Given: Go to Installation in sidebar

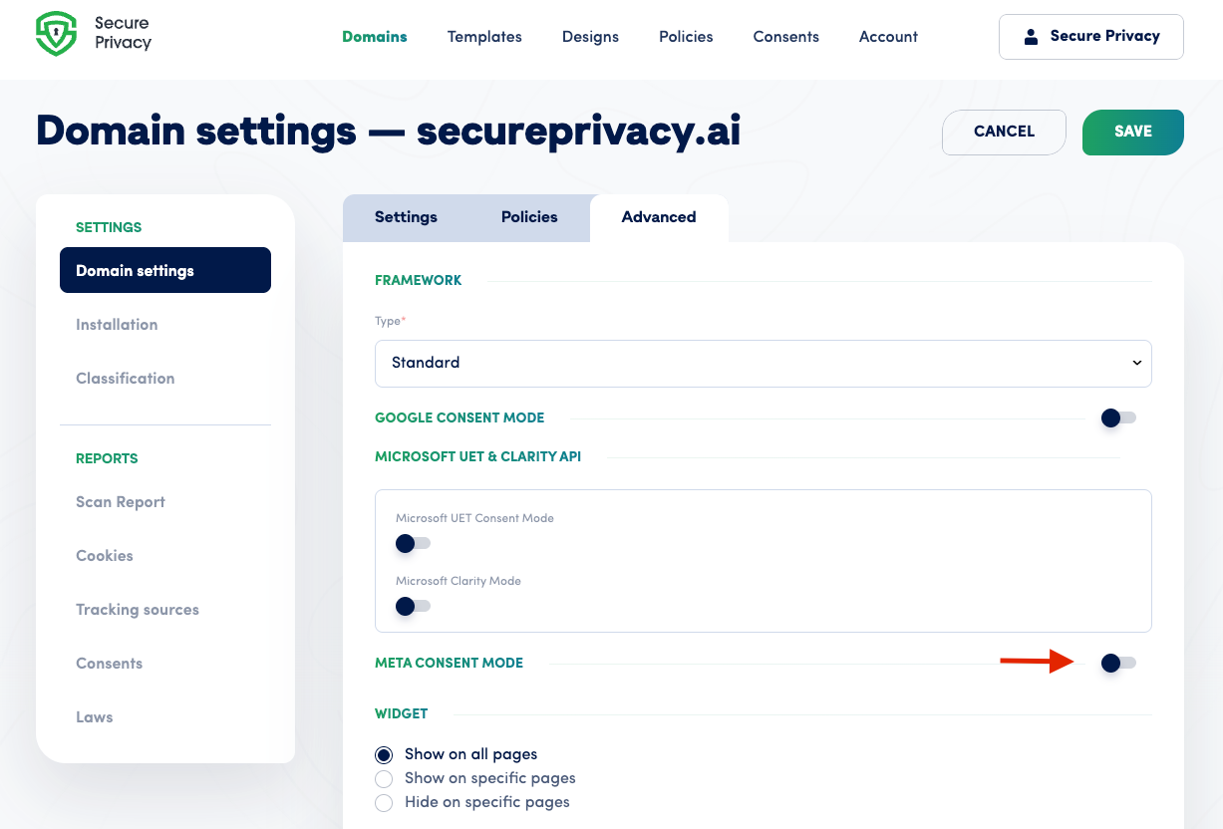Looking at the screenshot, I should (117, 325).
